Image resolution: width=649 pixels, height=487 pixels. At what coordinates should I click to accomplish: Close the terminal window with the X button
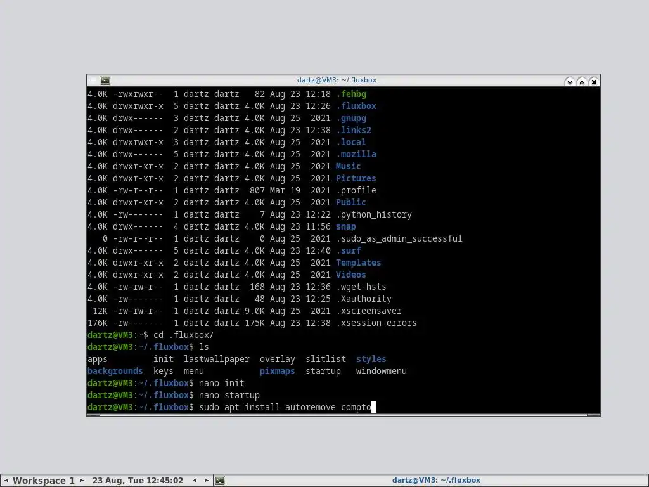[594, 82]
